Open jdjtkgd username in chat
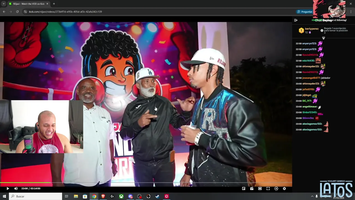 pyautogui.click(x=307, y=95)
